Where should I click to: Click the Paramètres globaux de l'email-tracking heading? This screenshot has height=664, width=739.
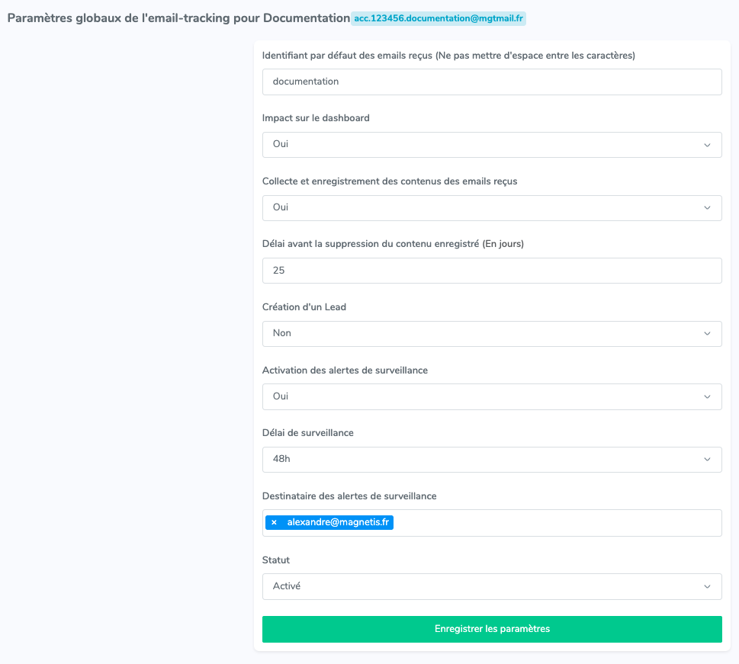click(x=178, y=18)
